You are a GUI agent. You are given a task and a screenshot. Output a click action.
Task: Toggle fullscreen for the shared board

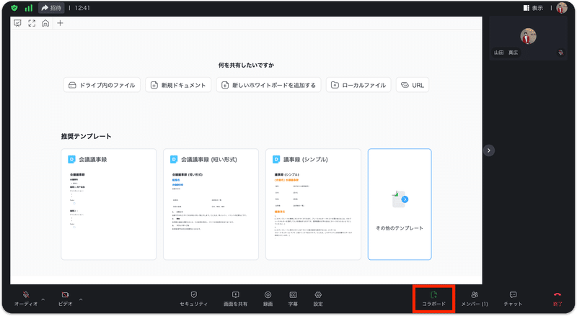tap(32, 23)
